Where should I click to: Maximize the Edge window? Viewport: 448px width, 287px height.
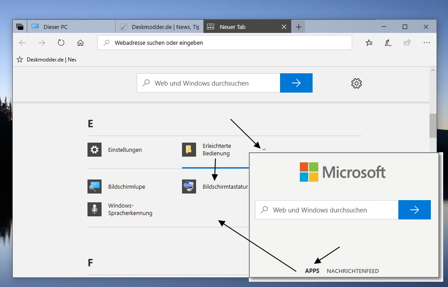click(x=405, y=27)
